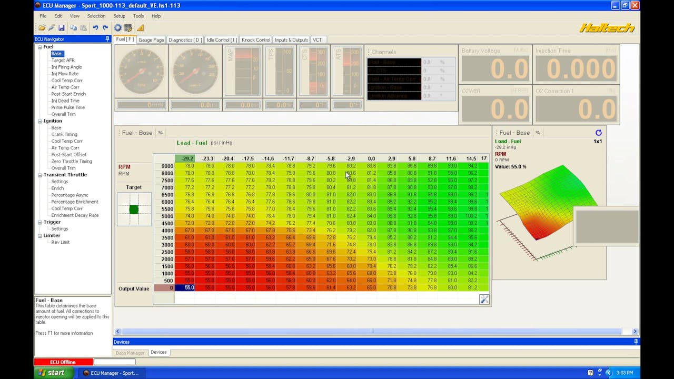Click the Fuel - Base channel row

(392, 62)
